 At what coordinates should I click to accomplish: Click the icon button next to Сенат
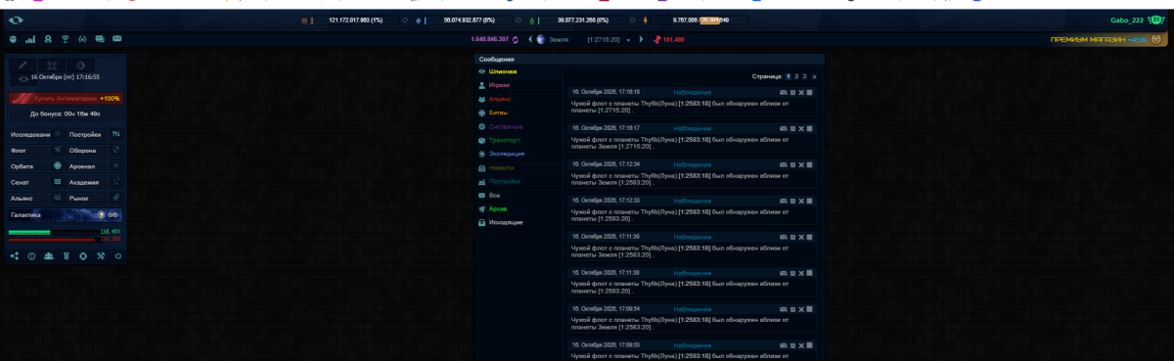(58, 182)
